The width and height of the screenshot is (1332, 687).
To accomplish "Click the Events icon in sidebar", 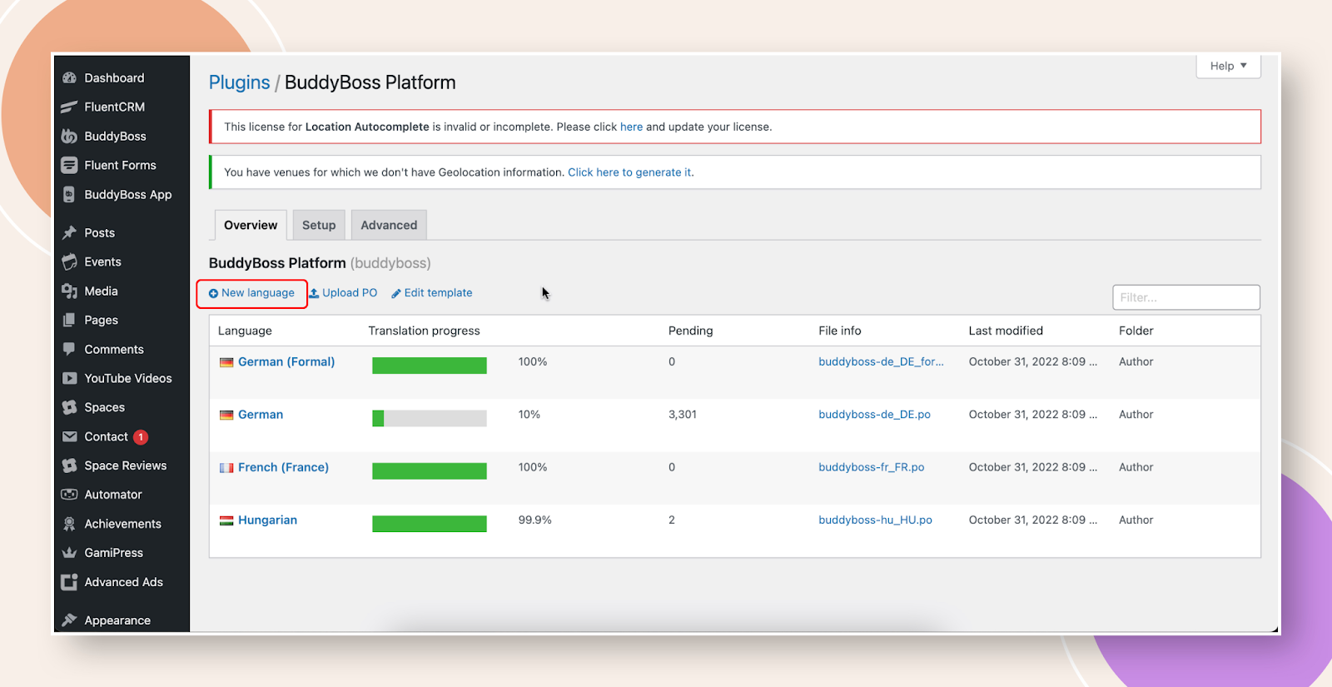I will [x=70, y=262].
